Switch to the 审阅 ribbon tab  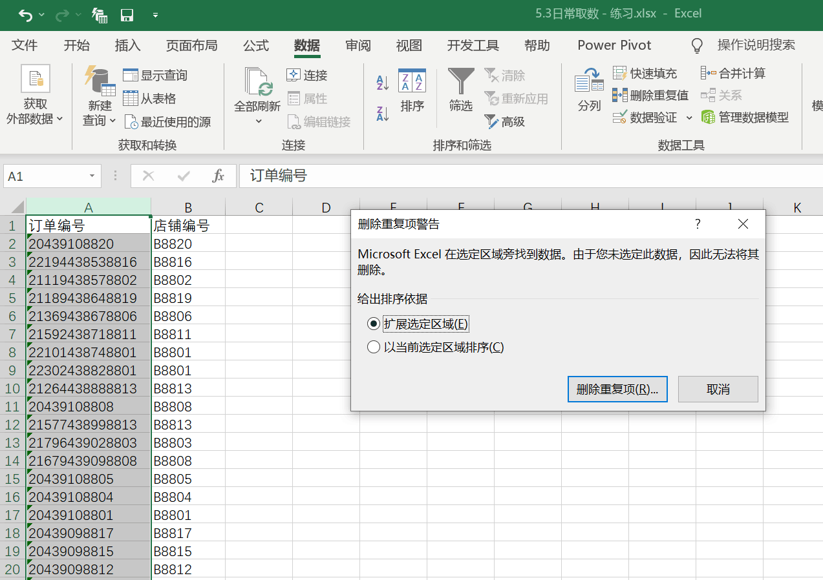pyautogui.click(x=358, y=45)
